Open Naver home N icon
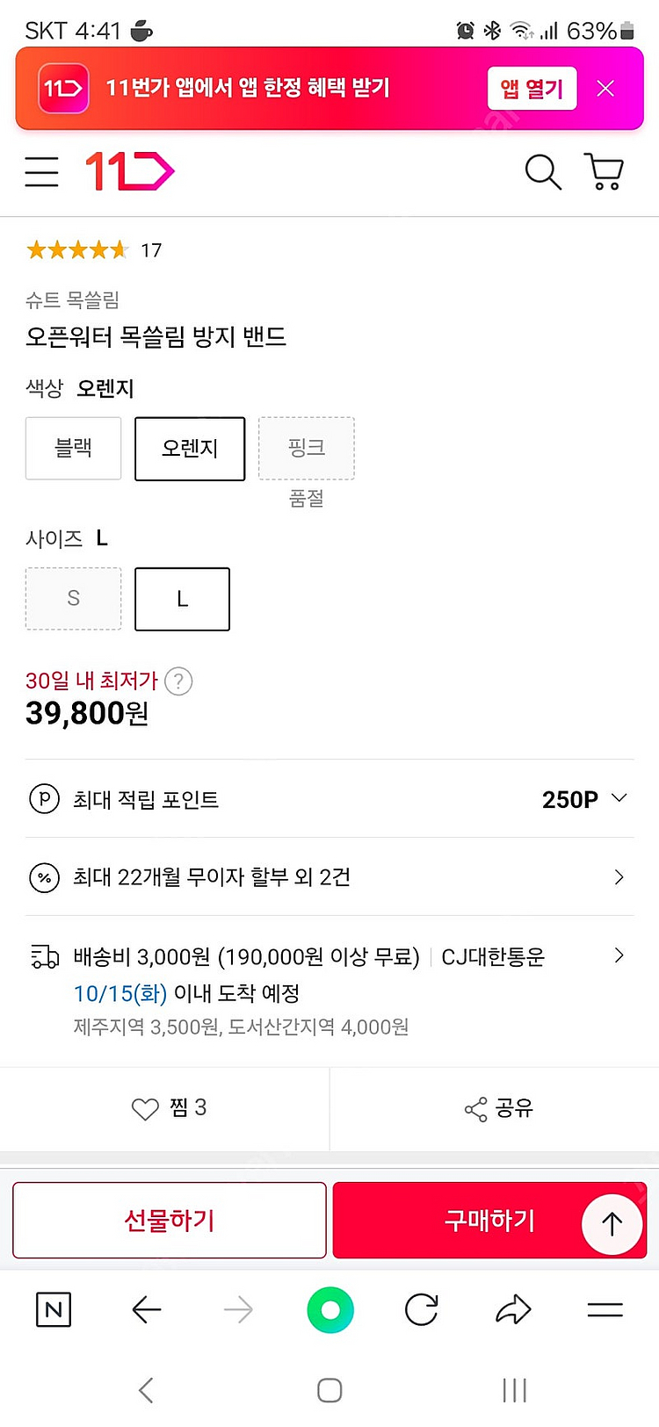Viewport: 659px width, 1427px height. coord(54,1310)
